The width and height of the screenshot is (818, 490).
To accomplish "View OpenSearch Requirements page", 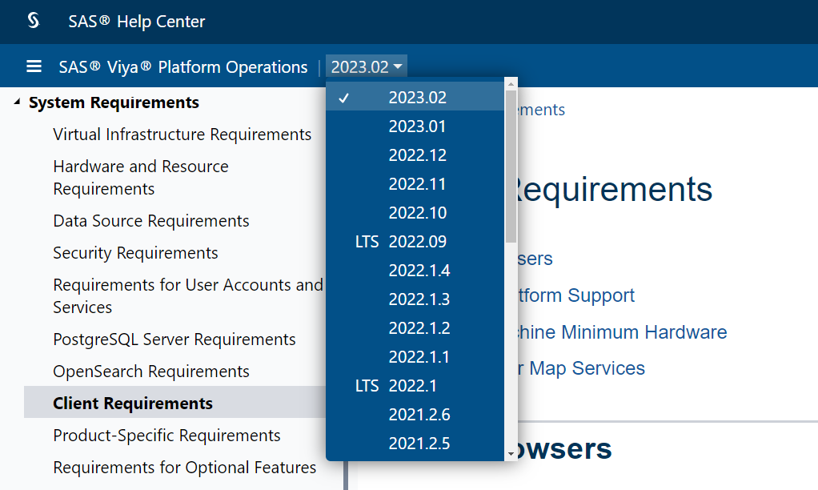I will [x=151, y=372].
